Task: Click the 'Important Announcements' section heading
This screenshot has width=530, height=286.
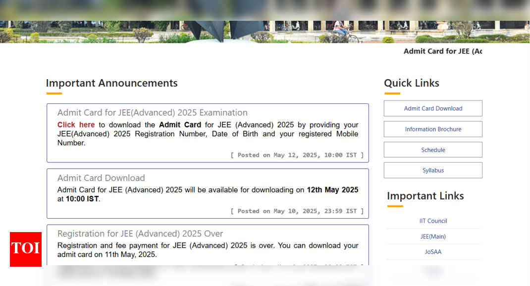Action: point(111,83)
